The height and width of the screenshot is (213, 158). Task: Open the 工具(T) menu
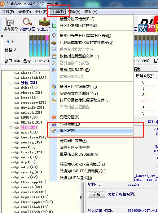pos(58,12)
